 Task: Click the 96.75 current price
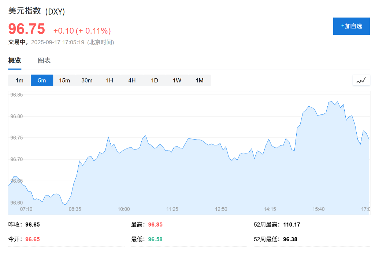pos(27,29)
